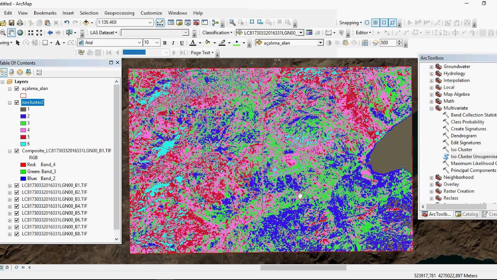The height and width of the screenshot is (280, 497).
Task: Toggle bold text formatting
Action: pos(165,43)
